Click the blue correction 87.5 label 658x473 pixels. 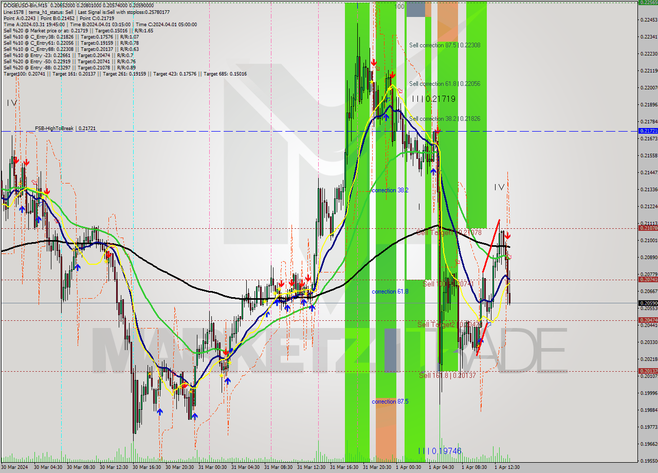click(x=390, y=402)
